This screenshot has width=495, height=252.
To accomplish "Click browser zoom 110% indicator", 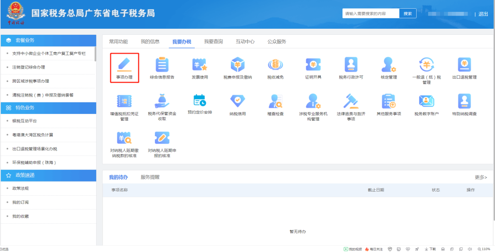I will point(484,249).
